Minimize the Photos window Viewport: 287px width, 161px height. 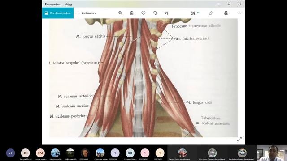pyautogui.click(x=218, y=4)
